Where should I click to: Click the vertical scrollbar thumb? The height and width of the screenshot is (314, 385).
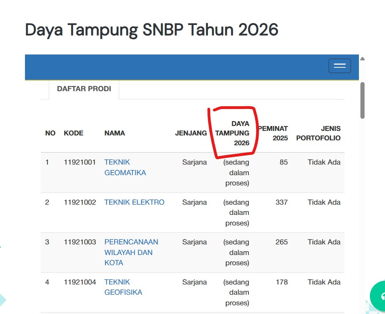[362, 101]
